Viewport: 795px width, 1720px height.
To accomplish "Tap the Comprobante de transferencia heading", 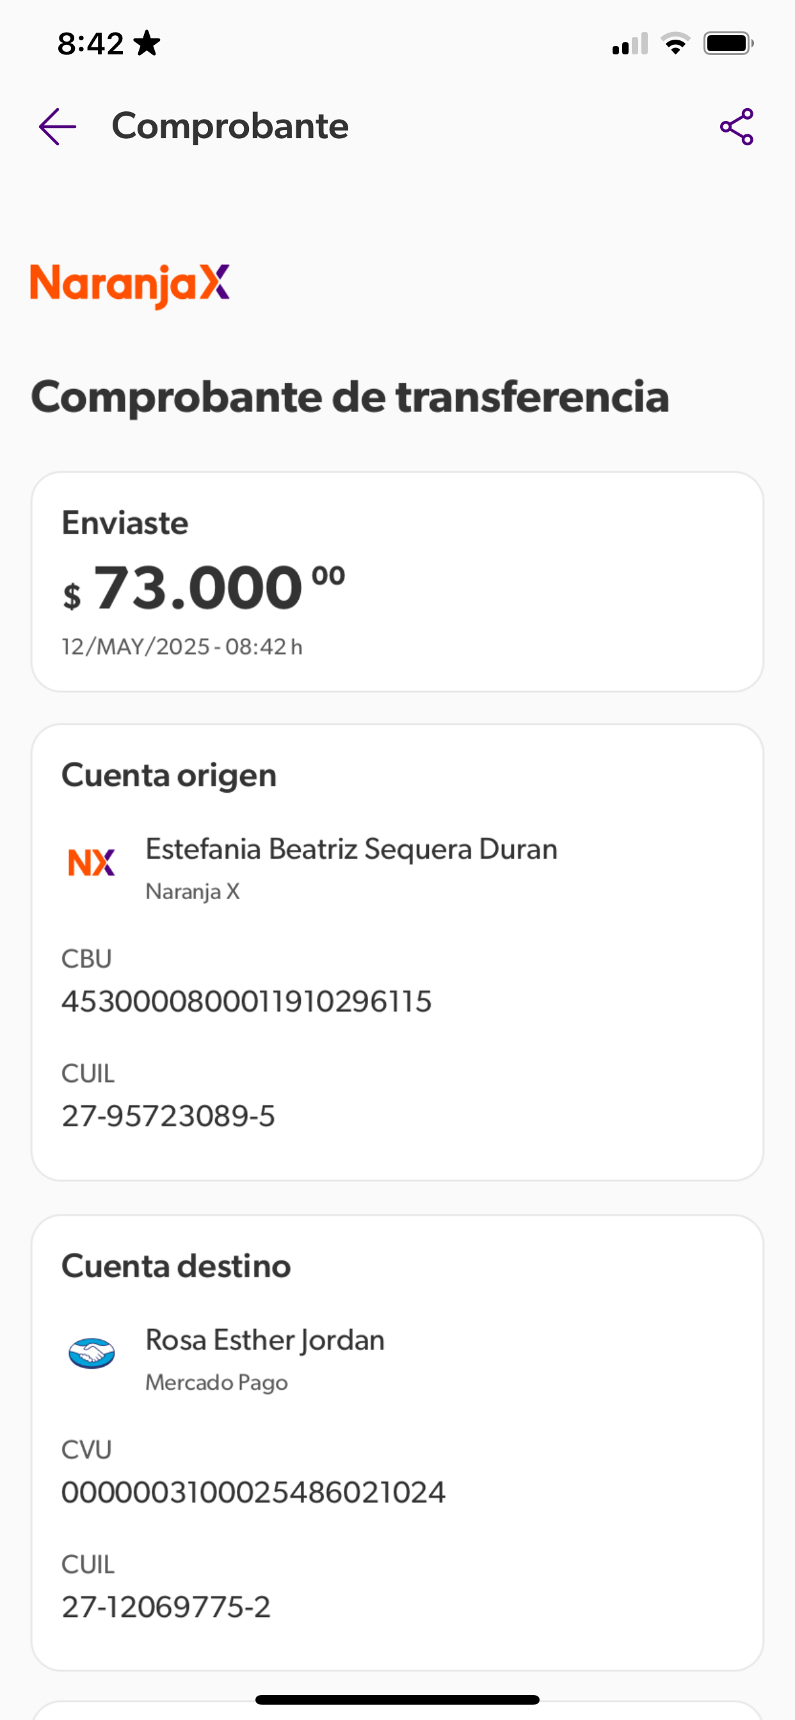I will (350, 397).
